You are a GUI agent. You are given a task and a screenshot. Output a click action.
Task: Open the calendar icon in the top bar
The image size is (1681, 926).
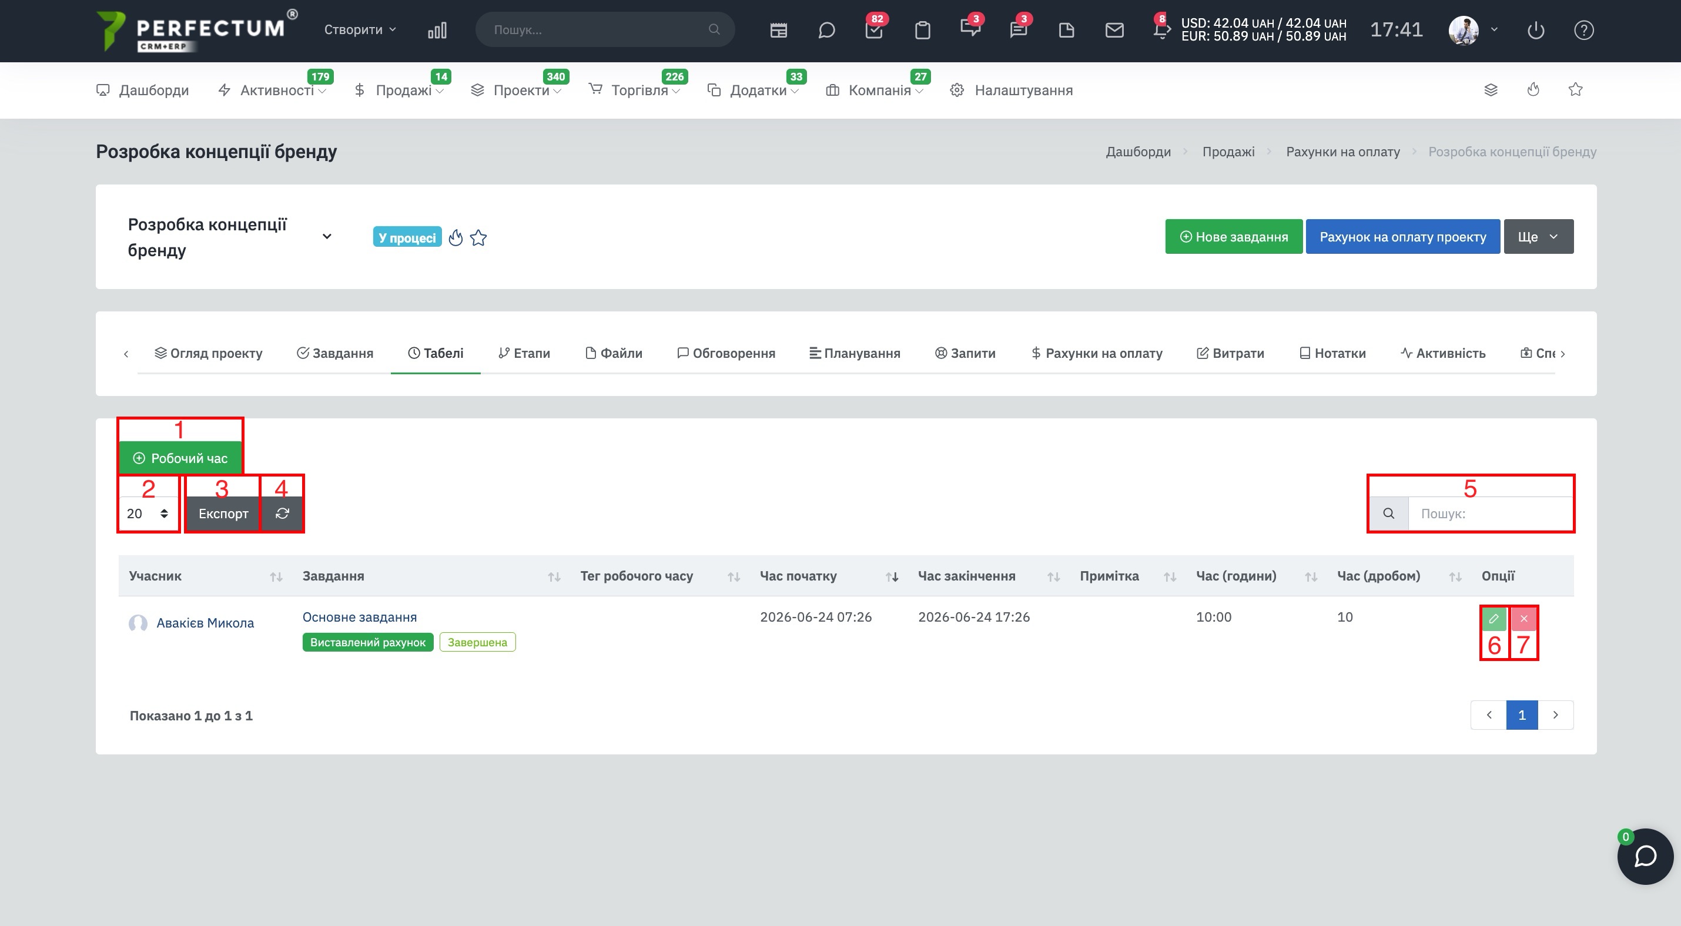[x=779, y=30]
